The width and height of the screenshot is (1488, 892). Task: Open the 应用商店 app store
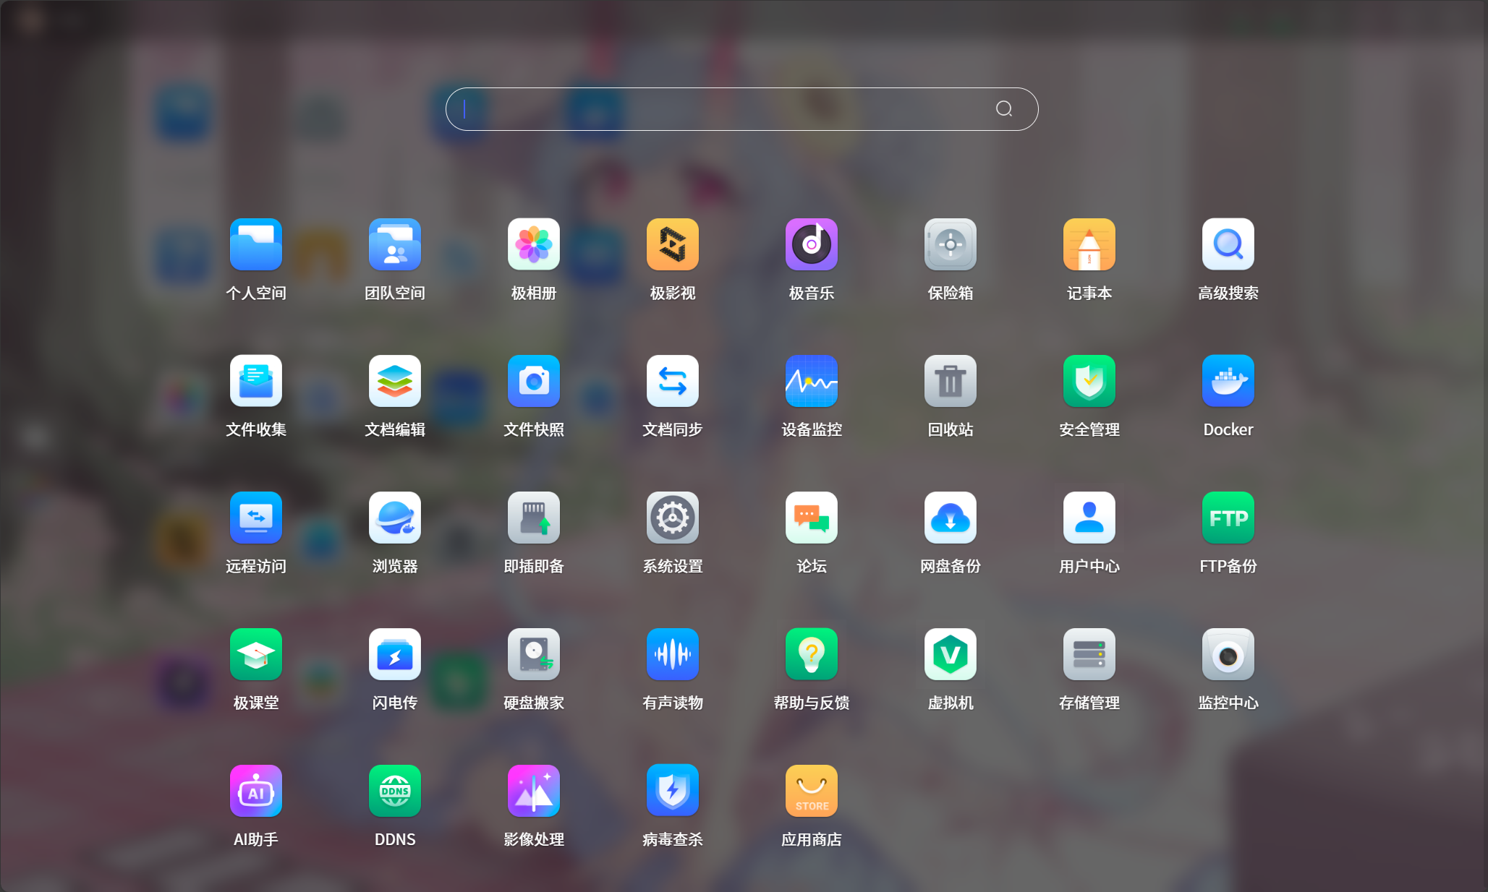[x=811, y=791]
